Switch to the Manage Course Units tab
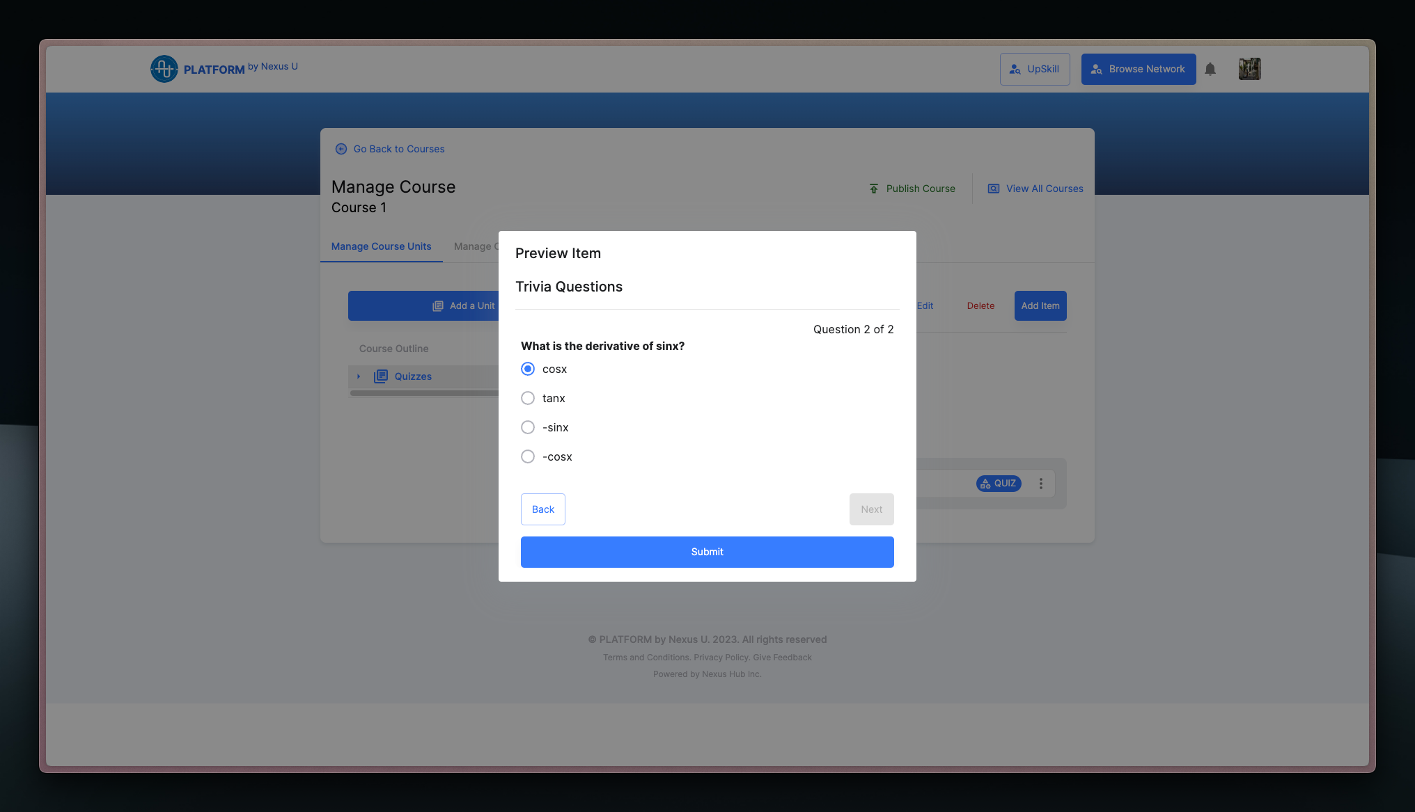 tap(382, 246)
